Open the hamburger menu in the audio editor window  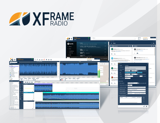[15, 60]
